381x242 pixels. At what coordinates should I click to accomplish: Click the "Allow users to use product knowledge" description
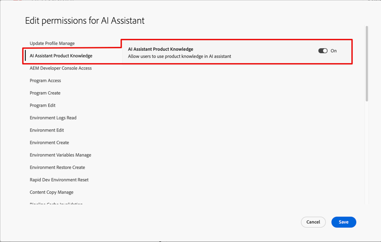point(179,56)
